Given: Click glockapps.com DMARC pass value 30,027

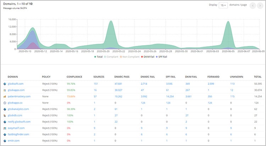Looking at the screenshot, I should pyautogui.click(x=118, y=90).
